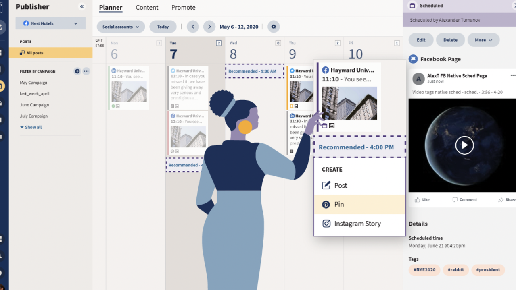Click the planner settings gear icon
This screenshot has height=290, width=516.
pos(274,27)
